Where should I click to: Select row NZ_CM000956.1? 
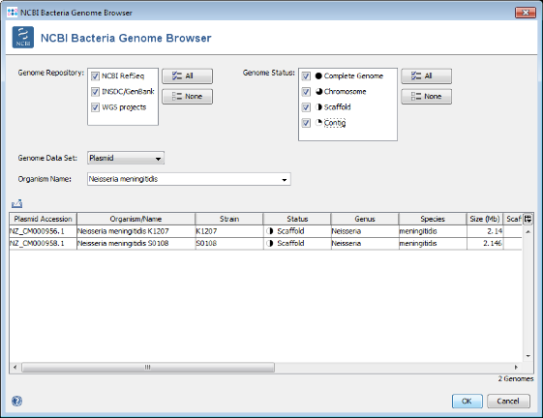tap(265, 231)
